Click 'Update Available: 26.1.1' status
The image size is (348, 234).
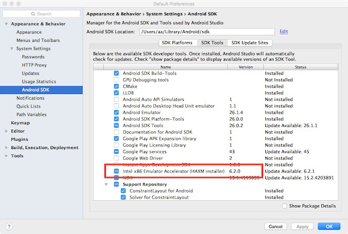click(291, 126)
